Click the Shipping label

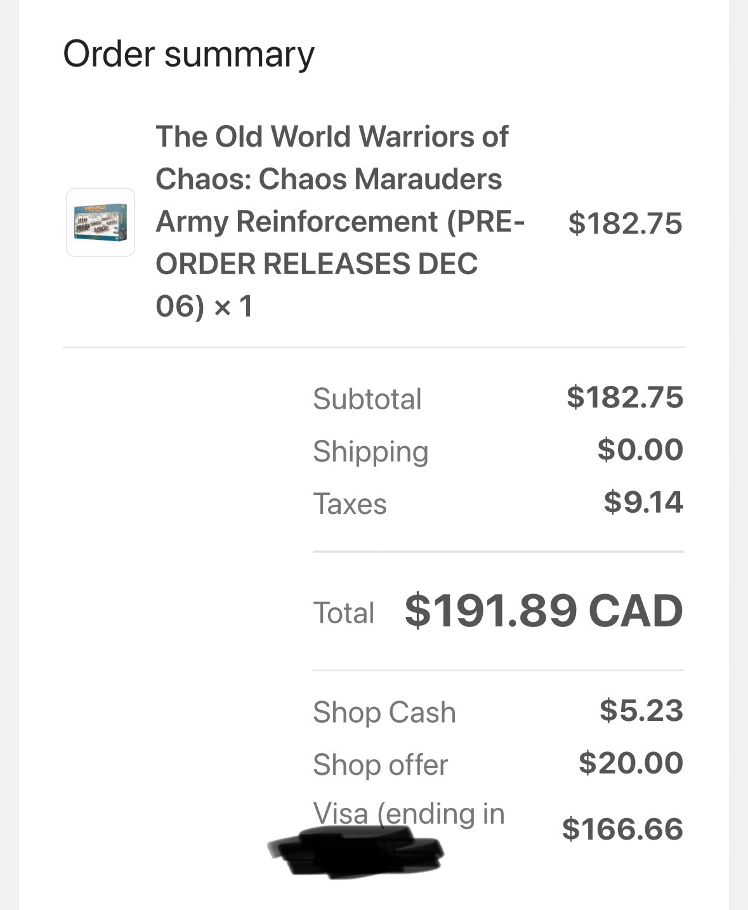point(371,452)
